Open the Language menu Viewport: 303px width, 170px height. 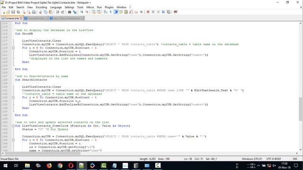56,7
